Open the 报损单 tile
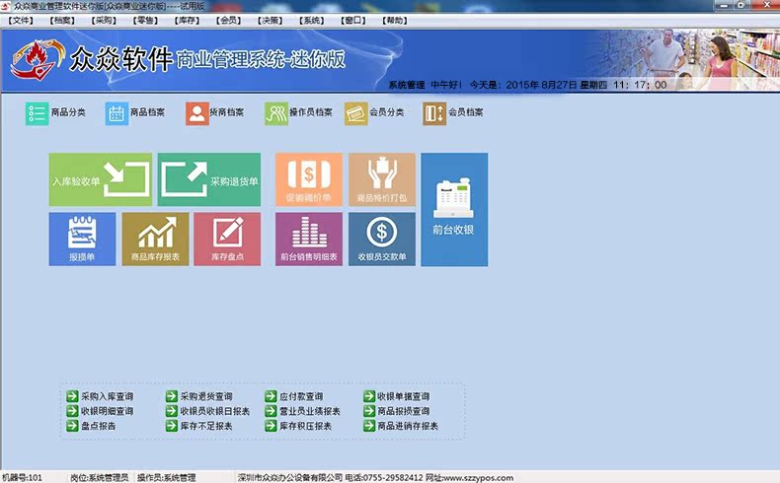The image size is (780, 483). (82, 240)
